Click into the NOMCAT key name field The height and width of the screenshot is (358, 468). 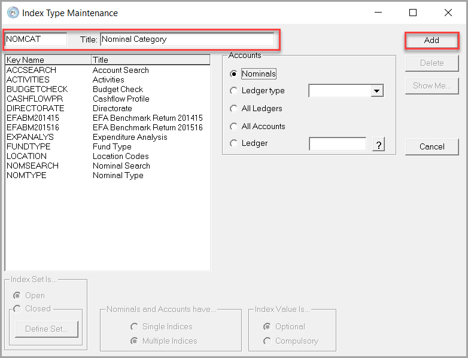click(35, 39)
